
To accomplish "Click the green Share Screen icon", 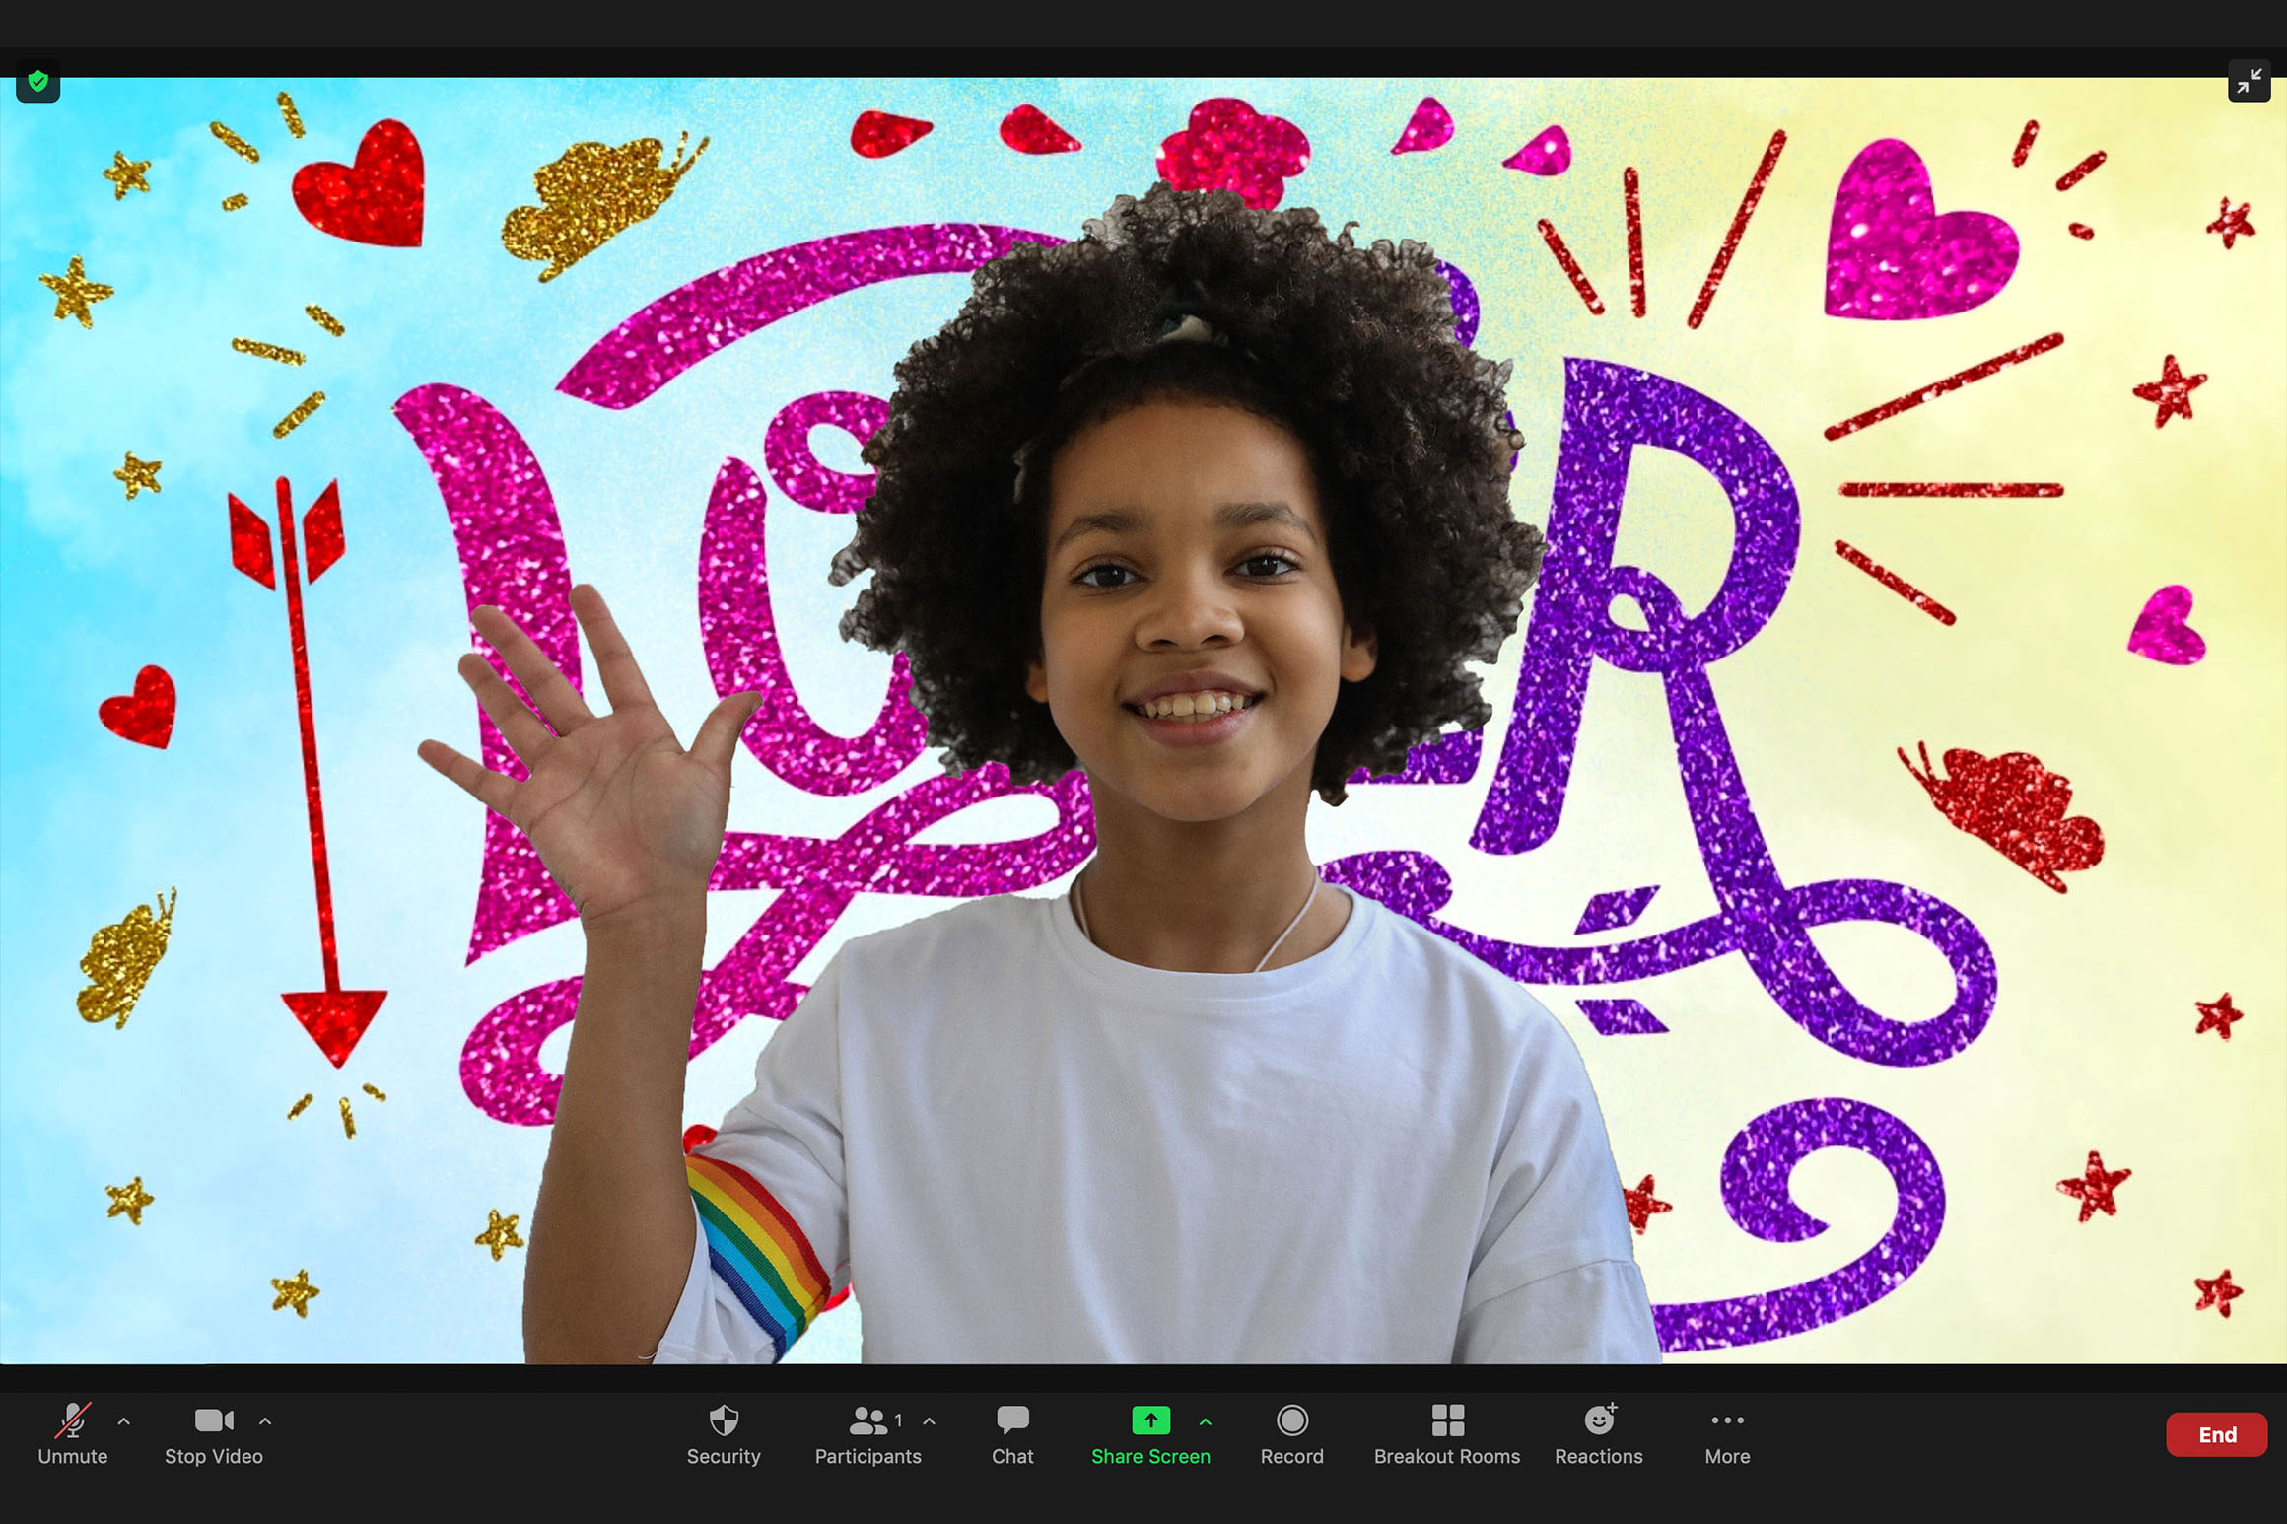I will [x=1150, y=1420].
